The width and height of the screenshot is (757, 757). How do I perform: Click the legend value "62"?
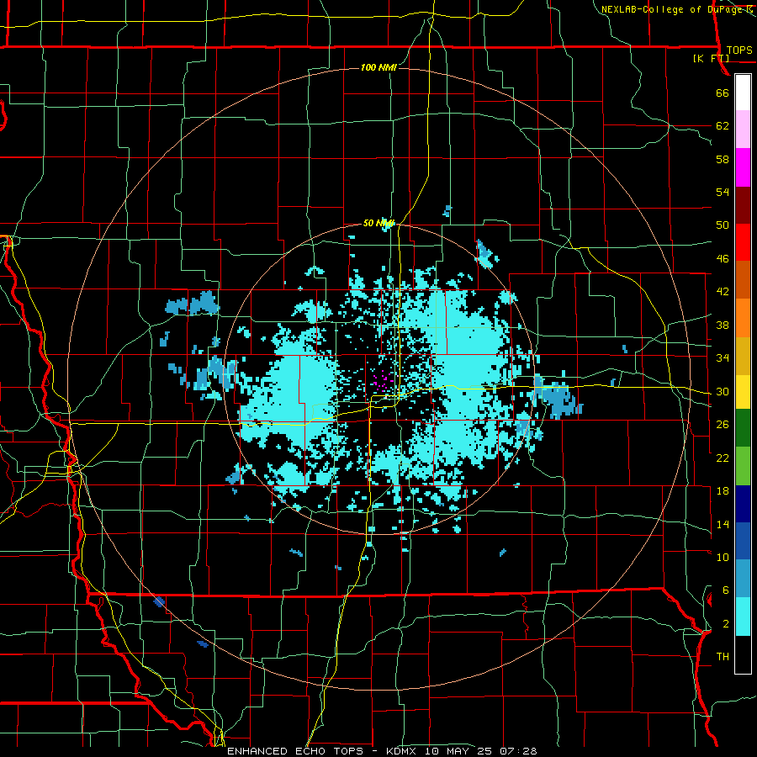click(x=723, y=126)
